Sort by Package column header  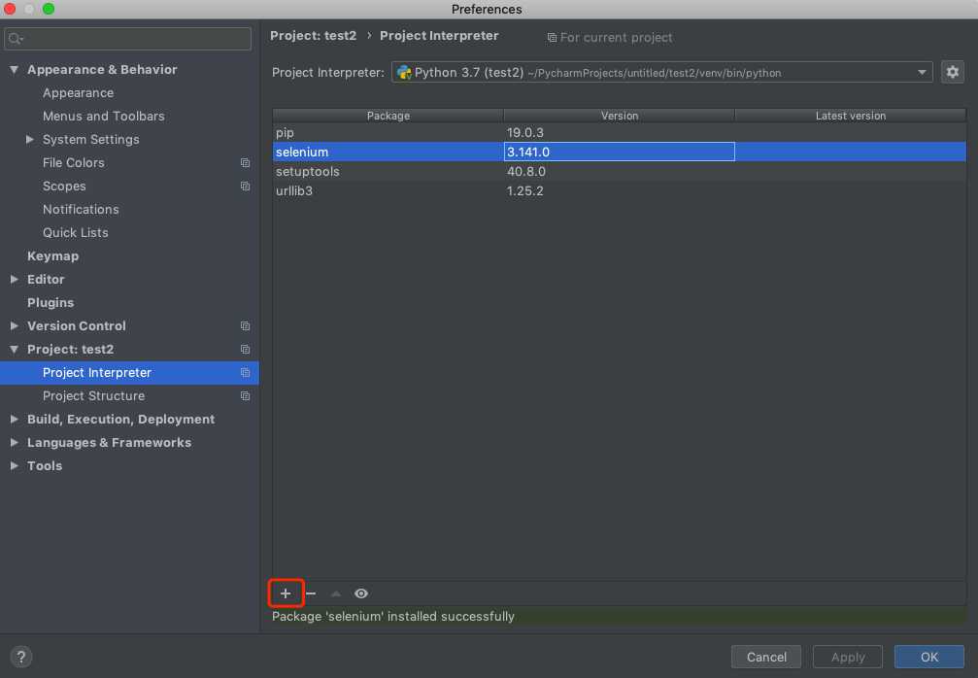click(x=388, y=116)
